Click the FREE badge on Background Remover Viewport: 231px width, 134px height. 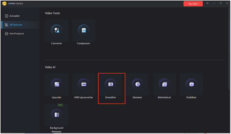point(60,105)
